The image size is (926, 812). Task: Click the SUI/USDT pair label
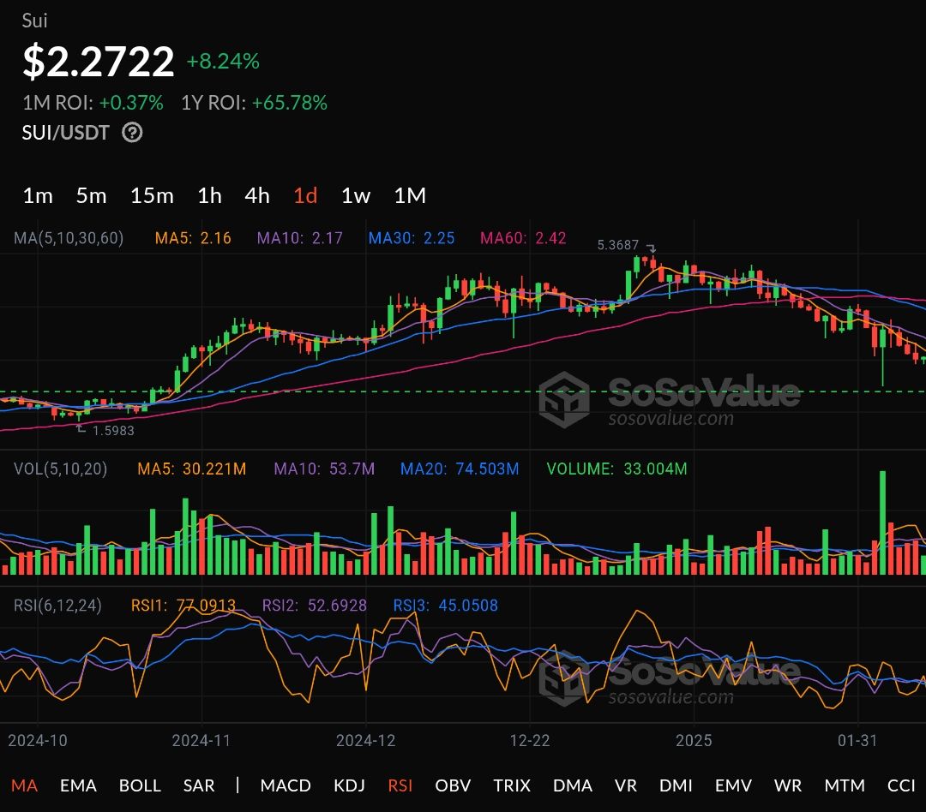[65, 132]
